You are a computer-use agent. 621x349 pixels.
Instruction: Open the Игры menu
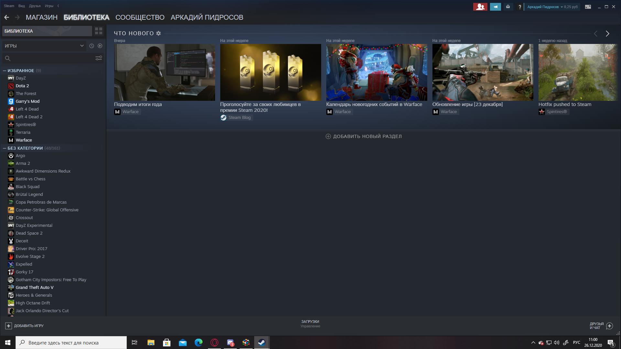pyautogui.click(x=49, y=6)
